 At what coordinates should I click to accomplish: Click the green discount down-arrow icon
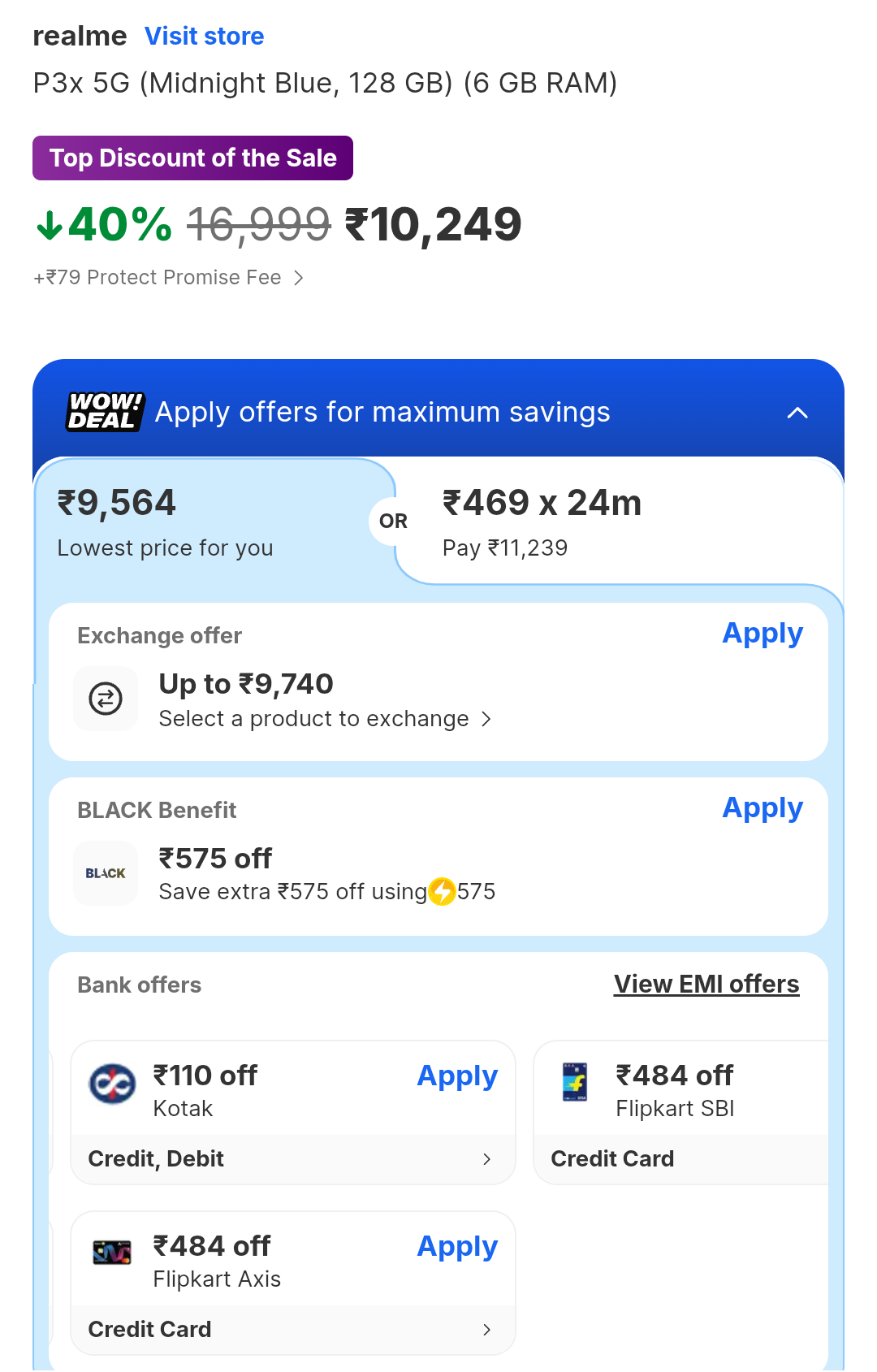click(x=49, y=225)
